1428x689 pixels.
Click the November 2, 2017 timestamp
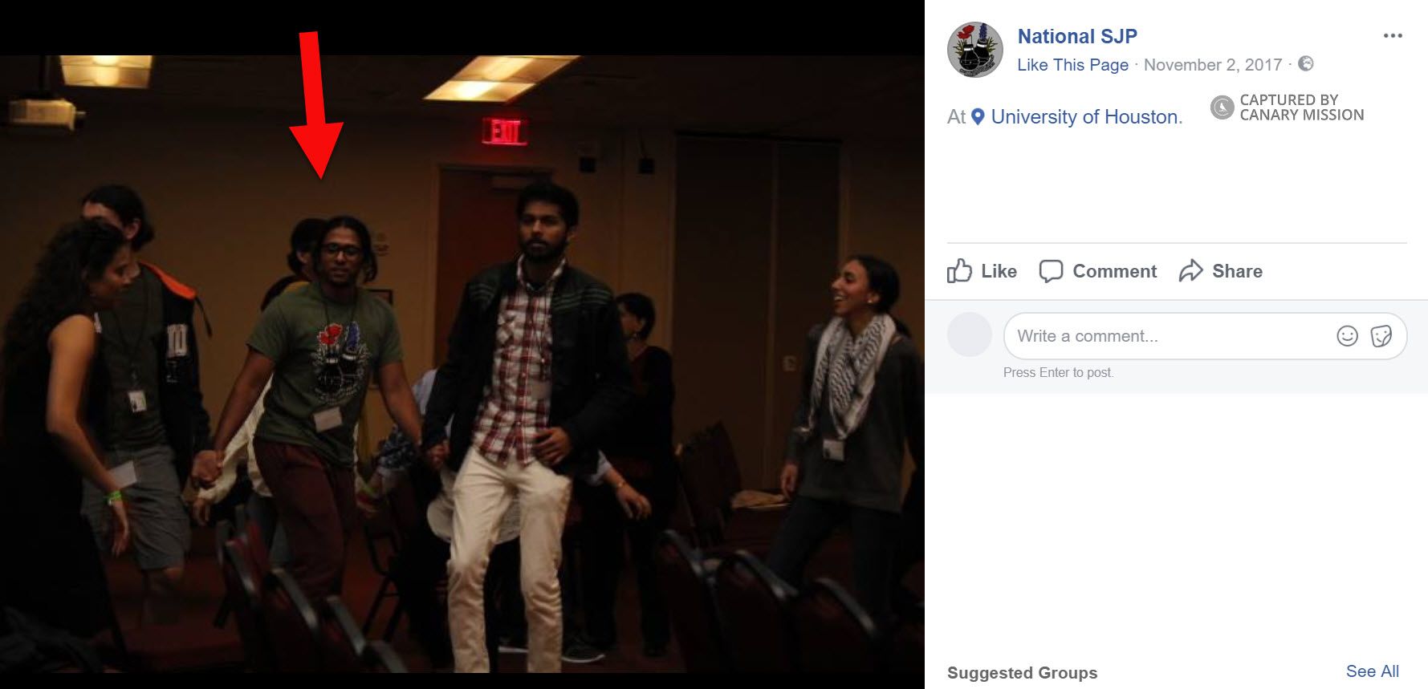(x=1212, y=65)
